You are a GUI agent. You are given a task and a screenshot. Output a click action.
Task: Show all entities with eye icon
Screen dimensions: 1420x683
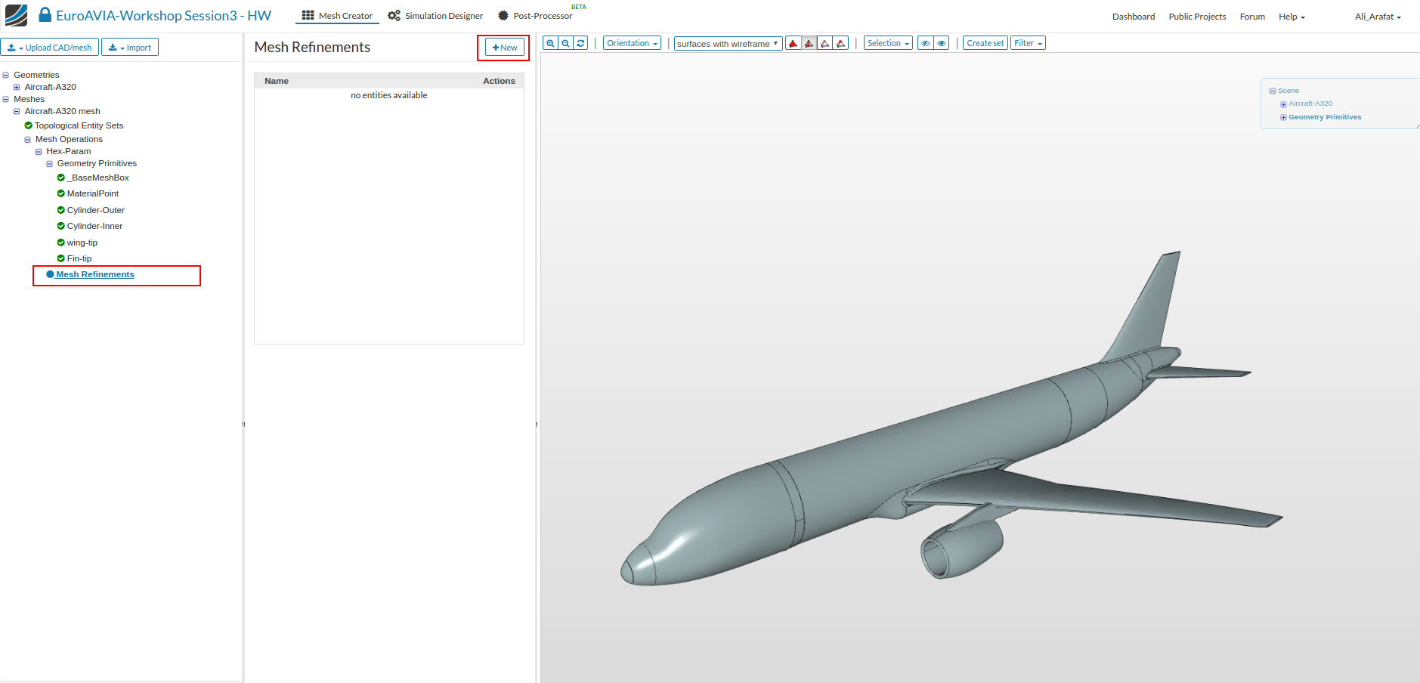pos(942,43)
